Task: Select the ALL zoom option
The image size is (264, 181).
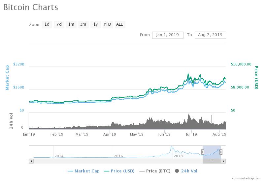Action: 119,24
